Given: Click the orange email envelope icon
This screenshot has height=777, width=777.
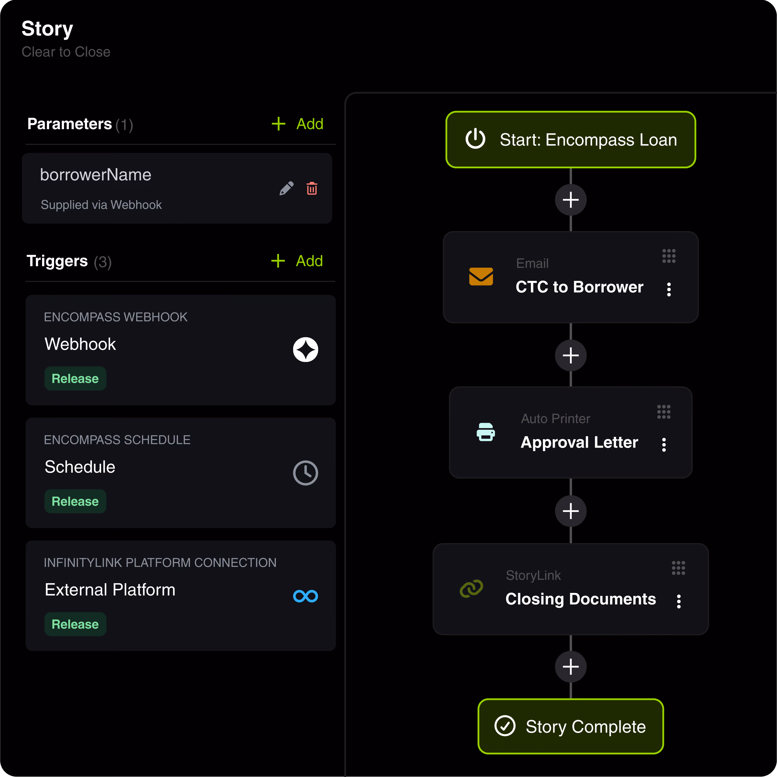Looking at the screenshot, I should point(481,277).
